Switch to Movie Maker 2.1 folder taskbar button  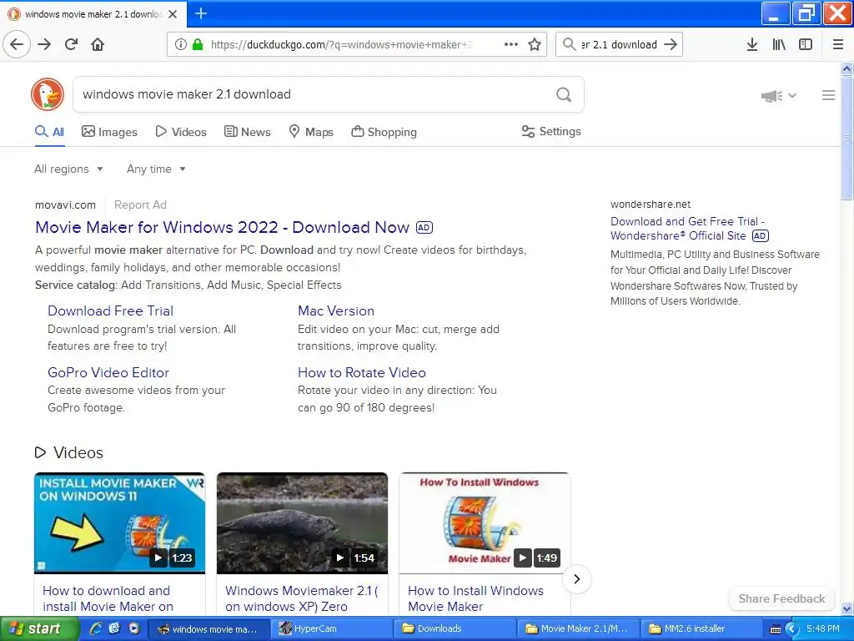579,628
